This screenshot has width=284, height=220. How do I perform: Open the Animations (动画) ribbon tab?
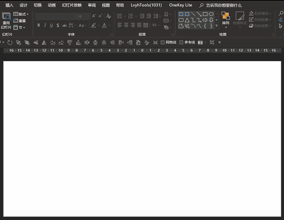51,5
